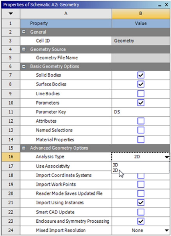This screenshot has width=171, height=236.
Task: Select column B header
Action: pyautogui.click(x=141, y=14)
